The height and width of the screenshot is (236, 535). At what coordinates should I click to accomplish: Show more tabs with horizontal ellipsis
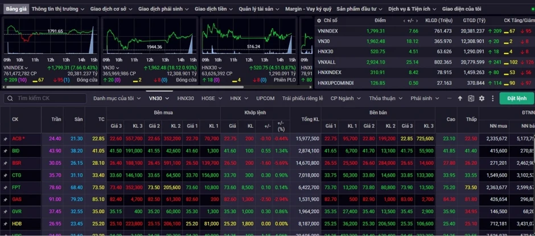450,98
